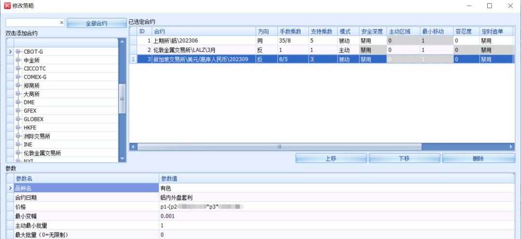Screen dimensions: 521x239
Task: Click the selected contracts horizontal scrollbar thumb
Action: coord(279,147)
